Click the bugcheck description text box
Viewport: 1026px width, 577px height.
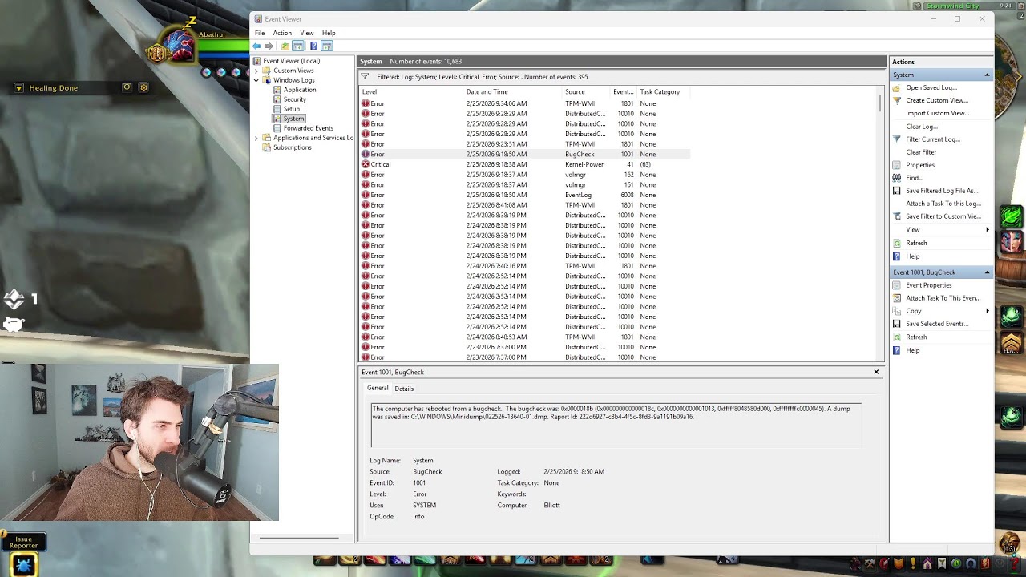pyautogui.click(x=616, y=425)
